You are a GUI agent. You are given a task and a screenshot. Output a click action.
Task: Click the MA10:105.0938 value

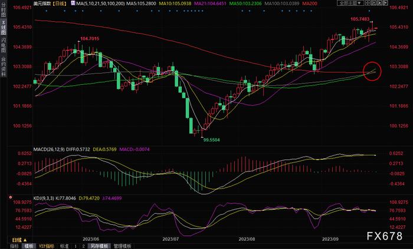(175, 4)
